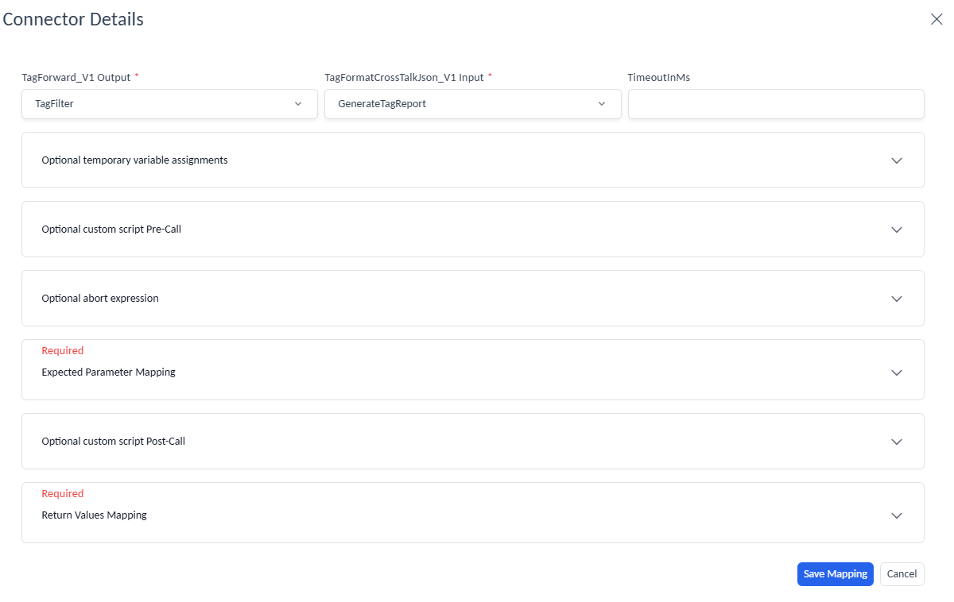This screenshot has width=954, height=602.
Task: Expand the Optional custom script Pre-Call section
Action: pos(117,230)
